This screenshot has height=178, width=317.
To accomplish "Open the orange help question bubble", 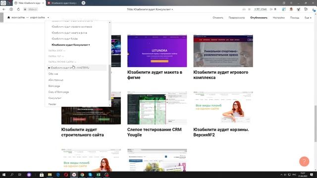I will coord(304,161).
